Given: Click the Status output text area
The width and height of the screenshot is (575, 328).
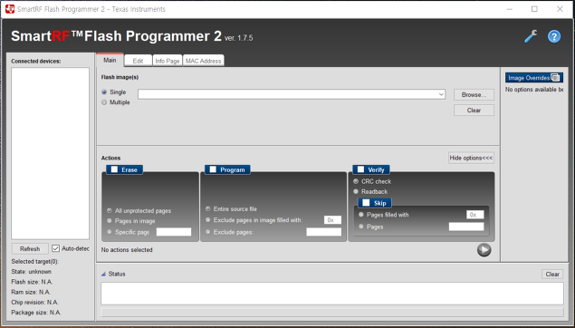Looking at the screenshot, I should click(332, 294).
